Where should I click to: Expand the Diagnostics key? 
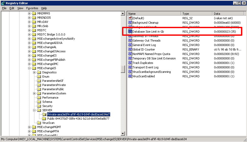click(34, 72)
